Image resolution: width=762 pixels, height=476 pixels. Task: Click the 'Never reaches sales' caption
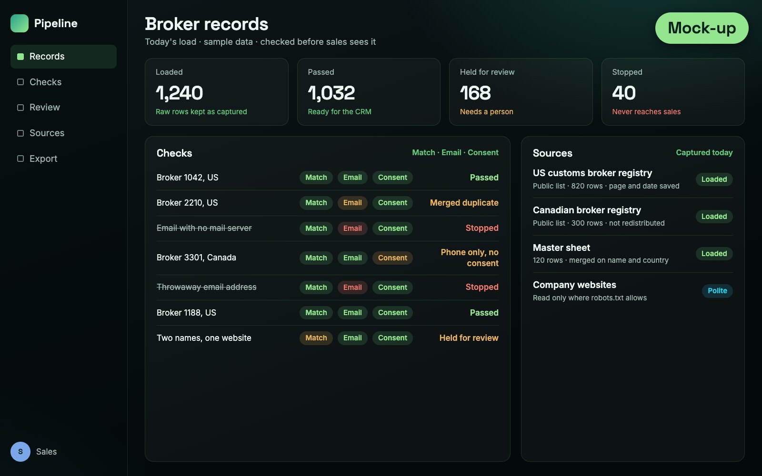(x=646, y=112)
